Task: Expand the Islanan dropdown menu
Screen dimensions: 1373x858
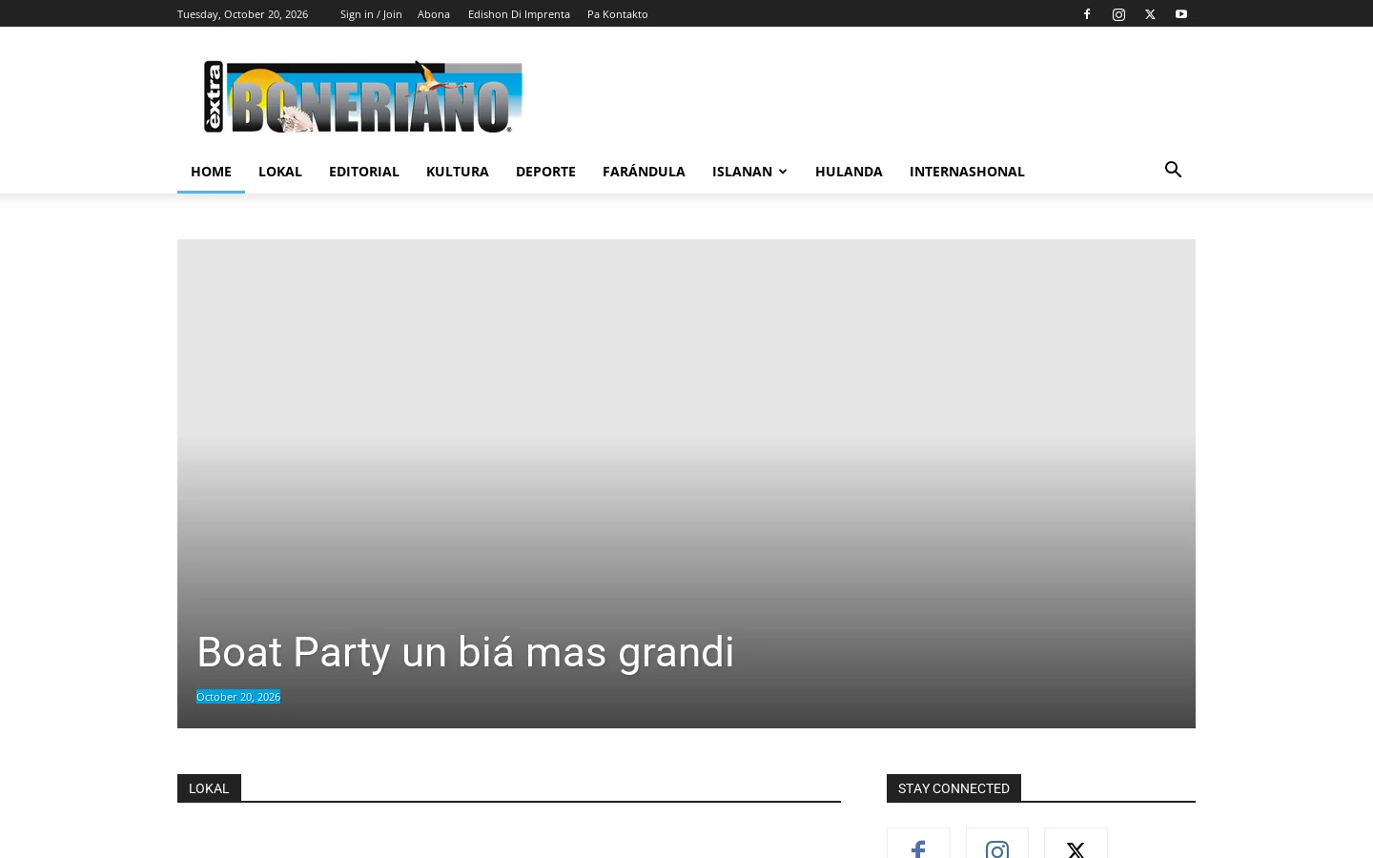Action: pyautogui.click(x=749, y=172)
